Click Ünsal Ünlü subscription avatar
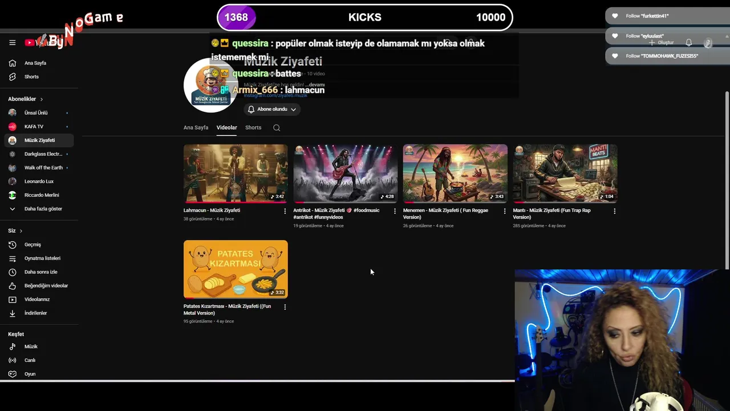 coord(13,113)
